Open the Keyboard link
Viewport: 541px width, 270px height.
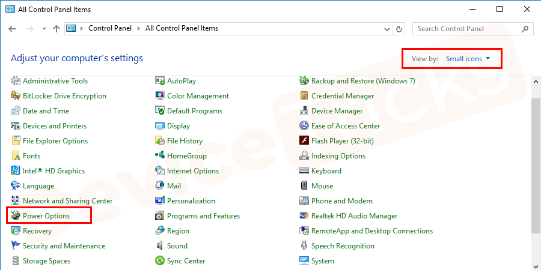pyautogui.click(x=326, y=171)
